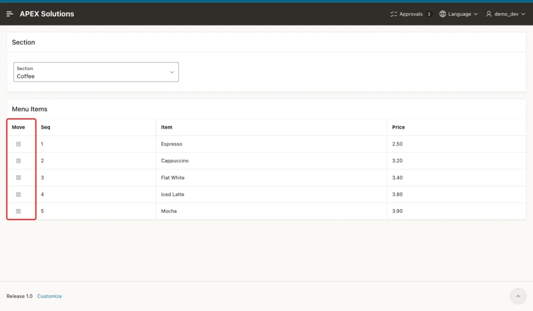Select the Mocha item cell
The height and width of the screenshot is (311, 533).
click(x=272, y=211)
